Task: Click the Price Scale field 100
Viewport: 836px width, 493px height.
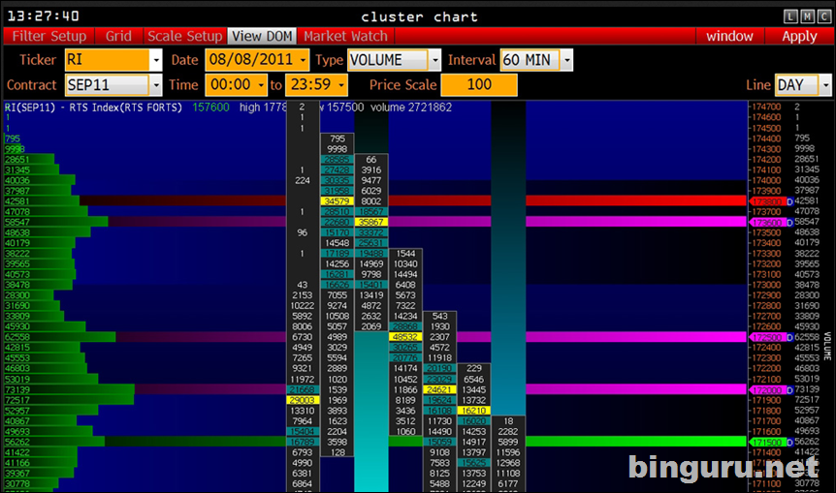Action: click(479, 84)
